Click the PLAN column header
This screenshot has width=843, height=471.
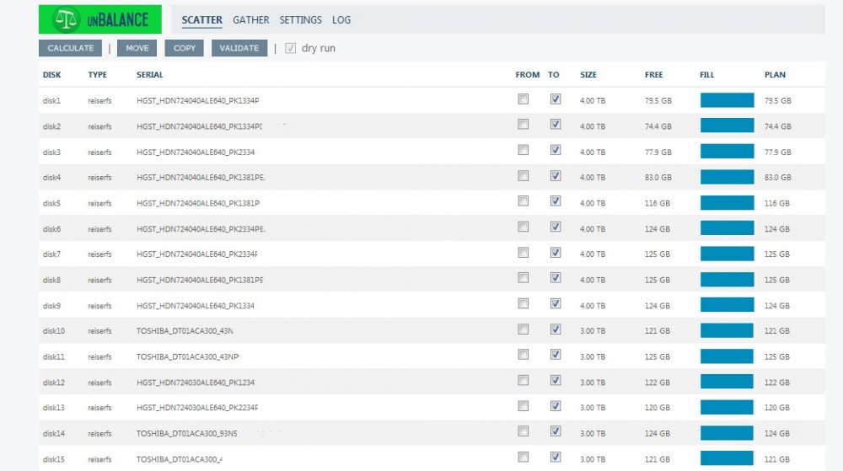pos(775,75)
